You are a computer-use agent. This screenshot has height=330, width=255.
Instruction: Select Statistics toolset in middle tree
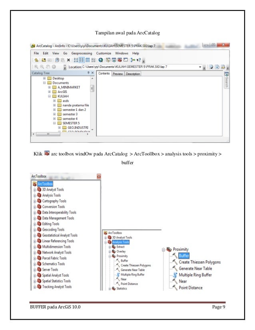pyautogui.click(x=122, y=288)
